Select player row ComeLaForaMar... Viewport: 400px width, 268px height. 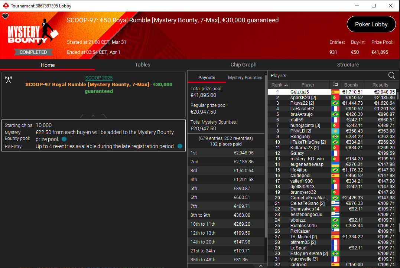[332, 197]
